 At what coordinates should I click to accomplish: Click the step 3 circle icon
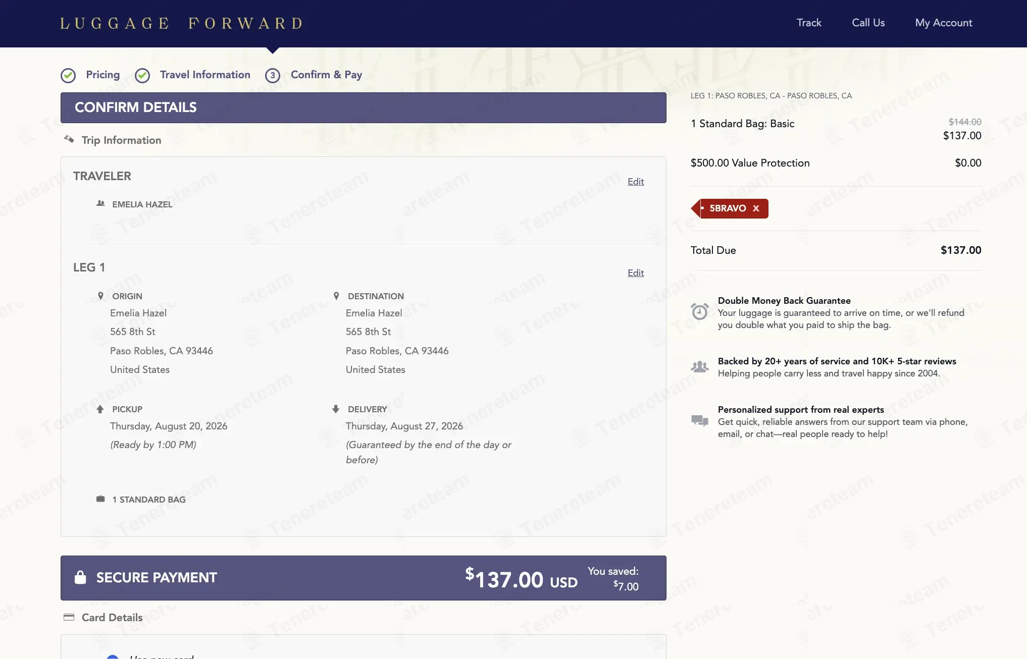point(273,75)
